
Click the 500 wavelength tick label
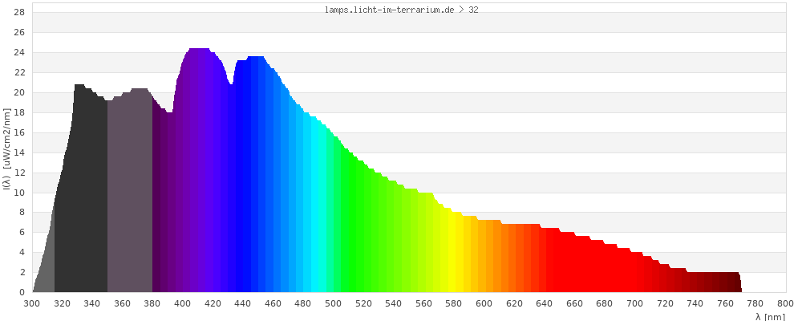(334, 303)
